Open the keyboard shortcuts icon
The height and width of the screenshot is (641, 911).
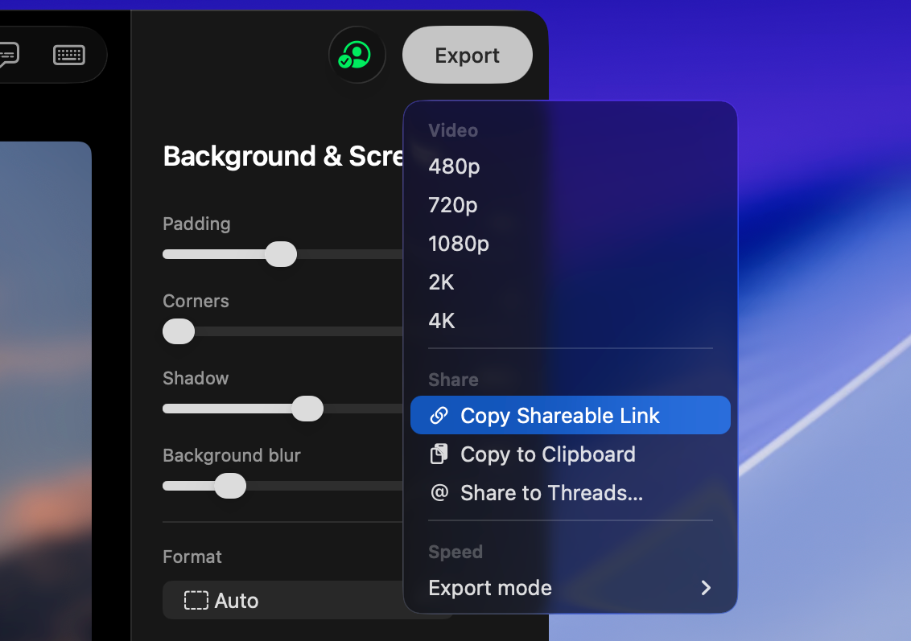coord(69,55)
